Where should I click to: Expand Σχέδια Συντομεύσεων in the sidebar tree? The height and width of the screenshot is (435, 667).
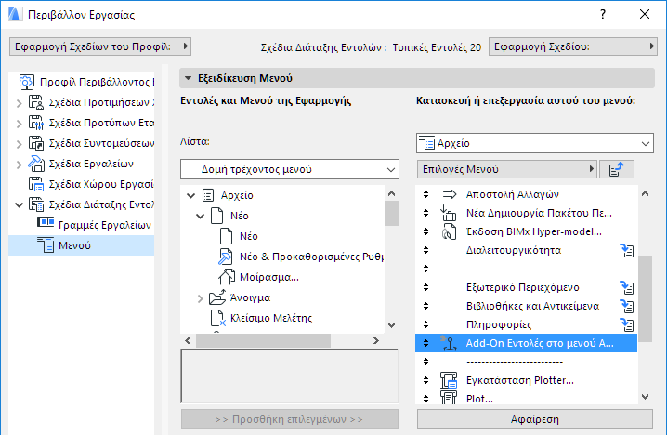coord(20,143)
